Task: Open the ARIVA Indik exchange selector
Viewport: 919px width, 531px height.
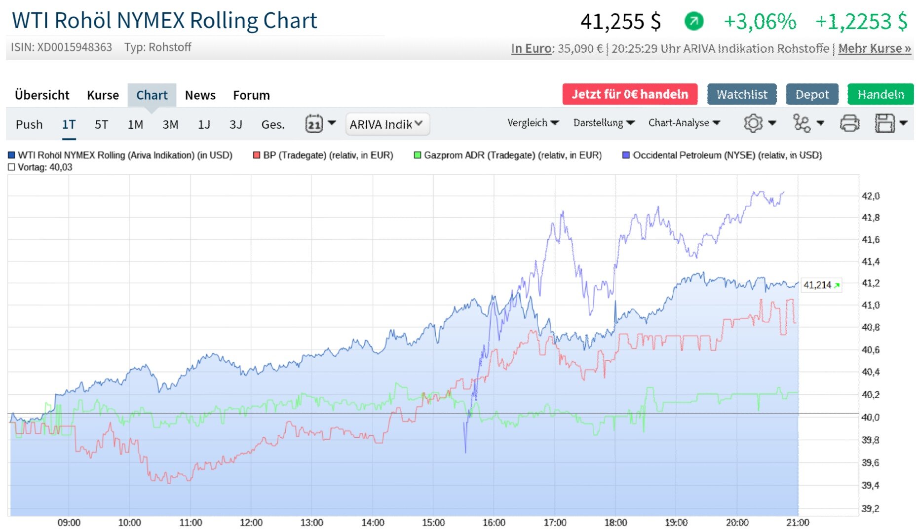Action: (387, 124)
